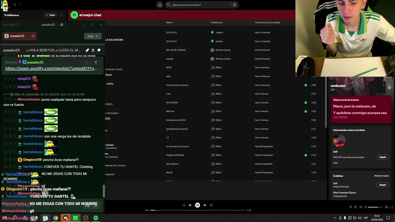
Task: Sort playlist by Álbum column header
Action: 169,23
